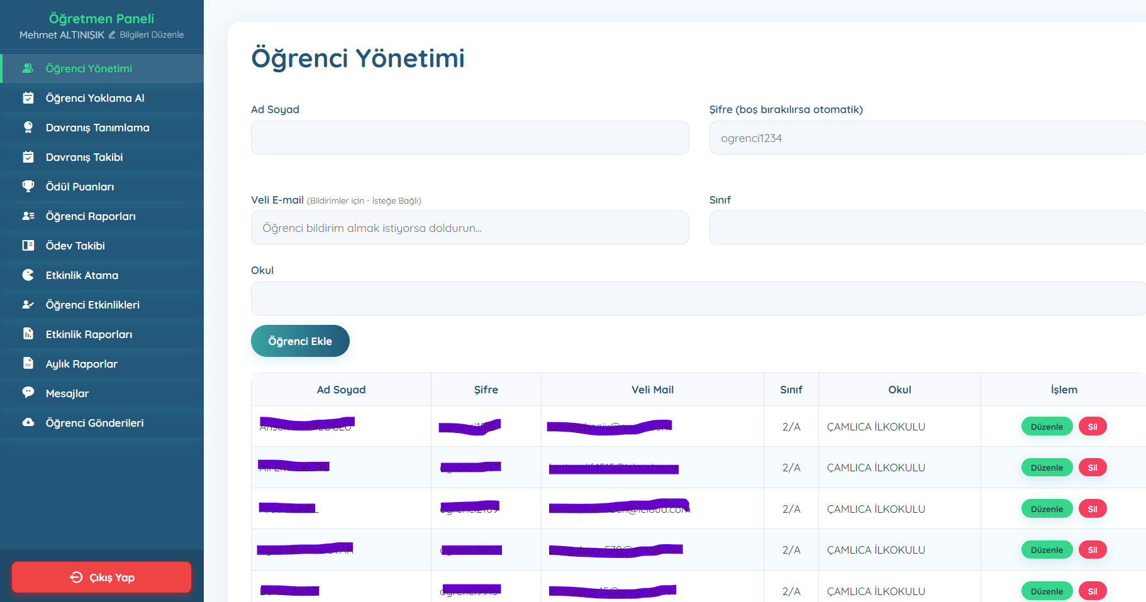This screenshot has height=602, width=1146.
Task: Go to Davranış Takibi section
Action: 84,157
